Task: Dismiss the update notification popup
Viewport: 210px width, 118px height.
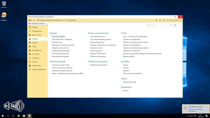Action: (207, 107)
